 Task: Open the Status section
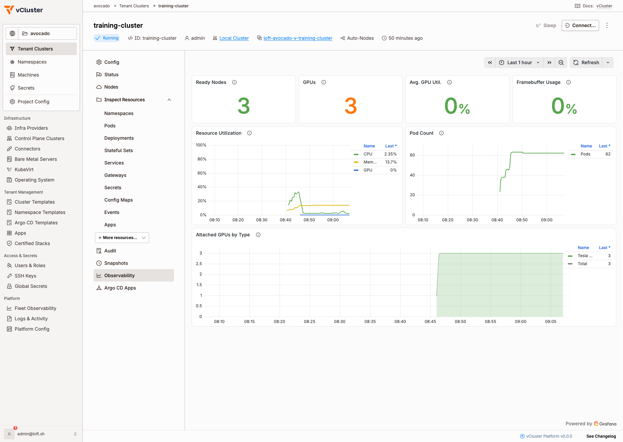tap(134, 75)
